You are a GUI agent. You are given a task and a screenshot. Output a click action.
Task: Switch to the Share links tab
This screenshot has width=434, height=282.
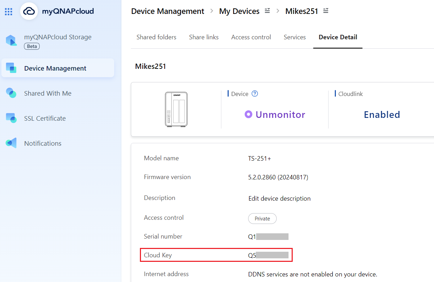(204, 37)
